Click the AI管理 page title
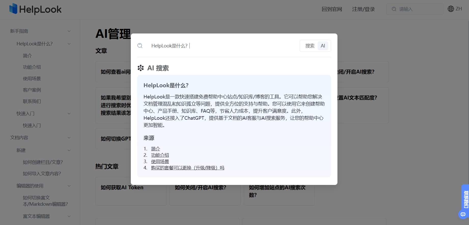469x225 pixels. point(113,34)
